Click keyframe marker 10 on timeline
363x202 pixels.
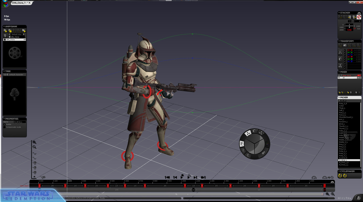tap(259, 186)
